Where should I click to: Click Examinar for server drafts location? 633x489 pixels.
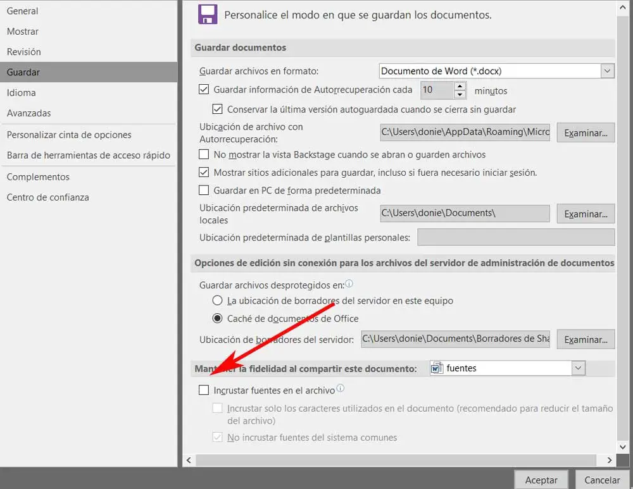[586, 339]
